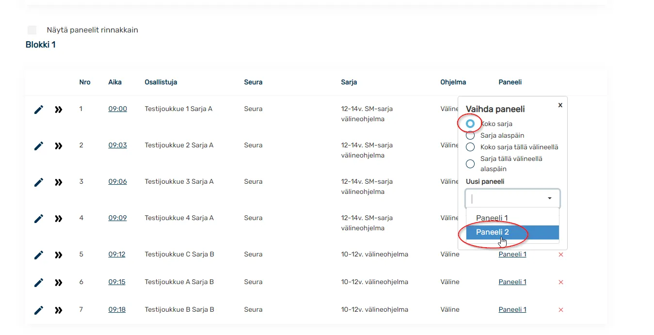
Task: Open the 09:00 time link
Action: 118,109
